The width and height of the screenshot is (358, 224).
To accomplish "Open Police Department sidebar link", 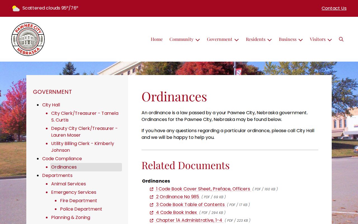I will click(81, 209).
